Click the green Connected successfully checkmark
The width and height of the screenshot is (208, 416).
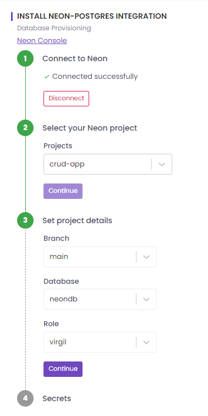(47, 77)
